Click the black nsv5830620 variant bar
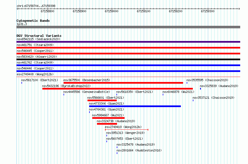 tap(128, 59)
